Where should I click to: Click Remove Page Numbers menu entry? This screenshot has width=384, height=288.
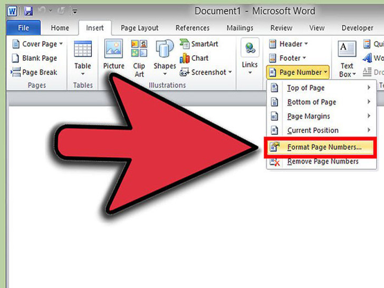[x=321, y=161]
